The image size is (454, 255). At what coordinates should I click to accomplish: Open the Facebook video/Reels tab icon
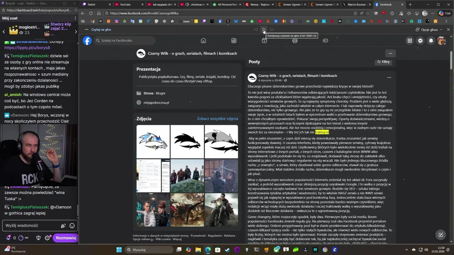[x=264, y=41]
